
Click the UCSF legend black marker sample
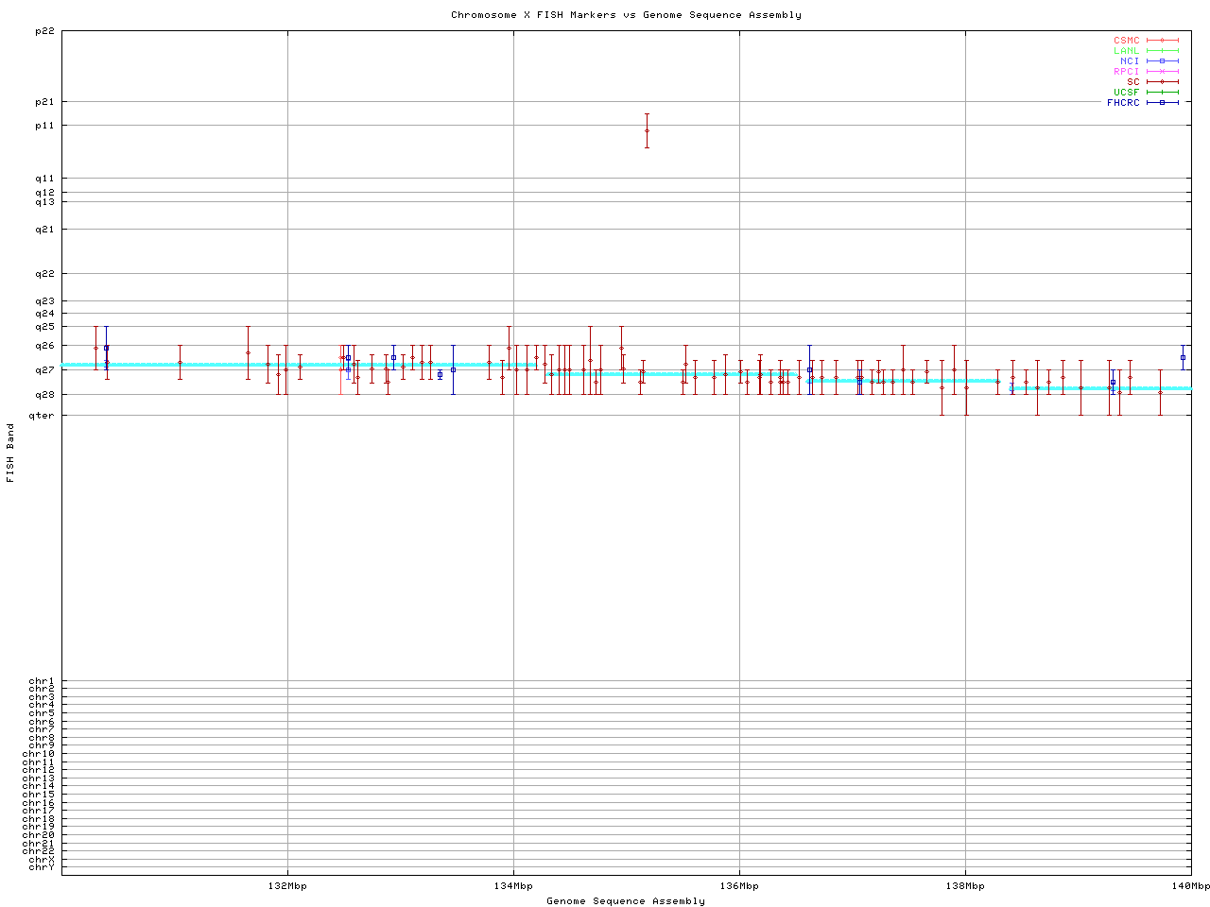[1162, 93]
